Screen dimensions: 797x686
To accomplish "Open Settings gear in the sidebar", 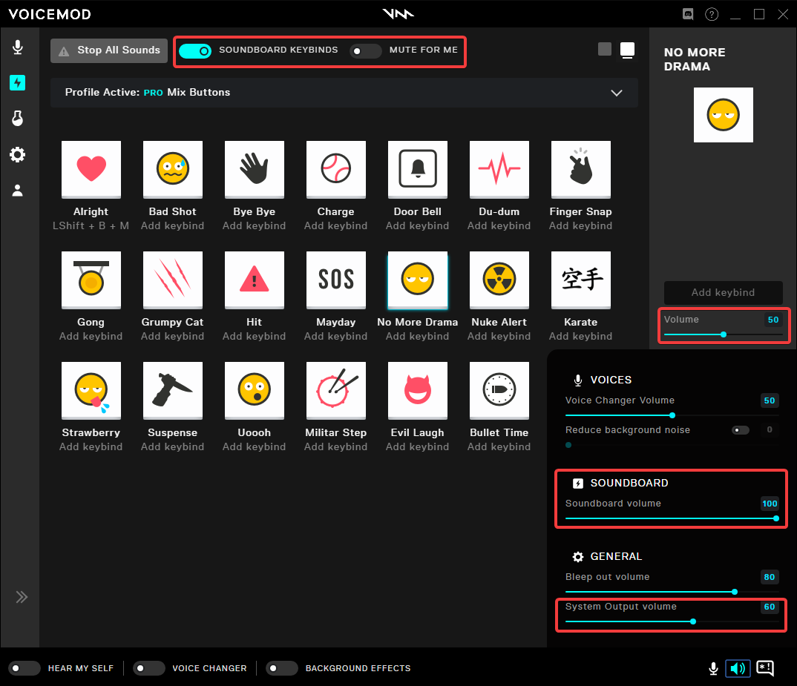I will [x=18, y=154].
